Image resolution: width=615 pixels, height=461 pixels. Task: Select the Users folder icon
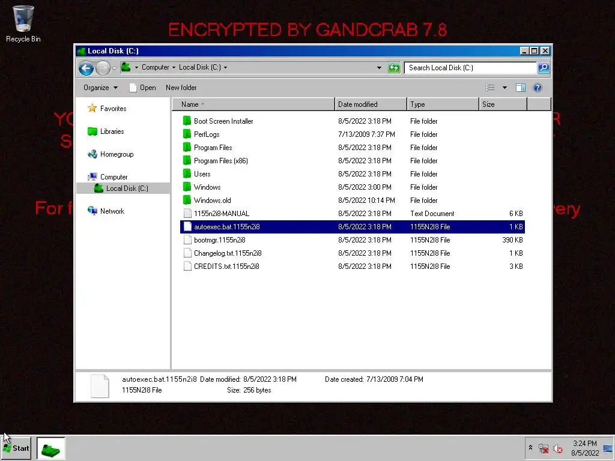click(187, 173)
